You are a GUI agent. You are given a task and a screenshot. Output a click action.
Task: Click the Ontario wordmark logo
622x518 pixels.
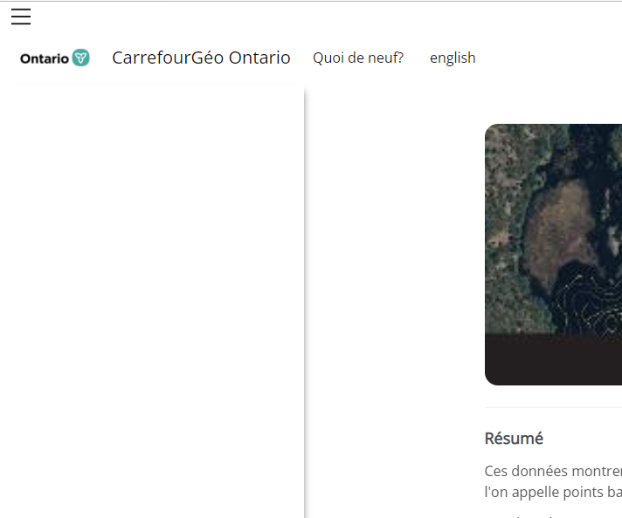45,58
